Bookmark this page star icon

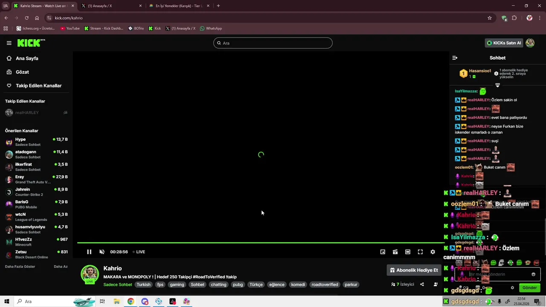coord(490,18)
